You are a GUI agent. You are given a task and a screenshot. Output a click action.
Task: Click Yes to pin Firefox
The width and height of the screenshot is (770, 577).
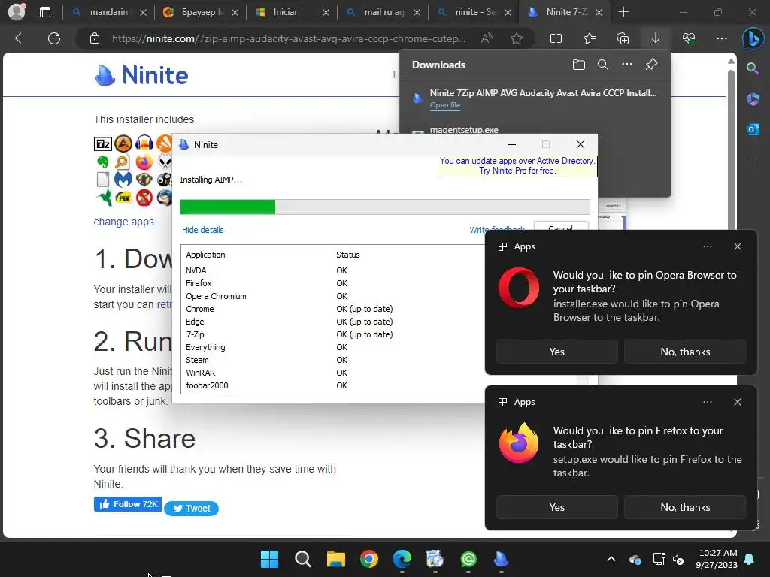(x=557, y=507)
